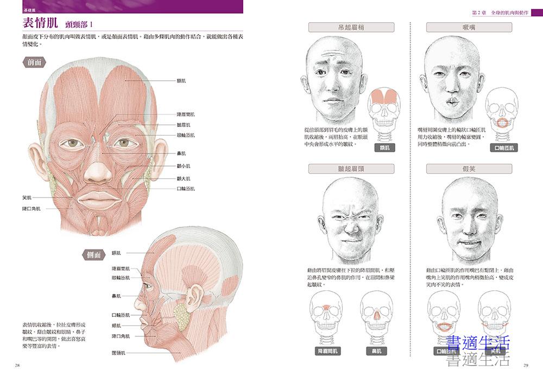Click the intro paragraph starting 顏面皮下分布的肌肉
Viewport: 543px width, 383px height.
[132, 40]
